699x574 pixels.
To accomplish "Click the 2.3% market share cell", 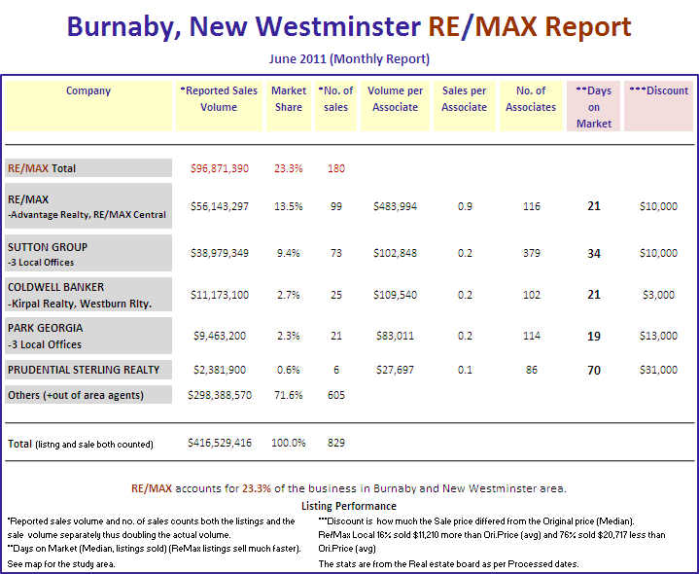I will [x=289, y=336].
